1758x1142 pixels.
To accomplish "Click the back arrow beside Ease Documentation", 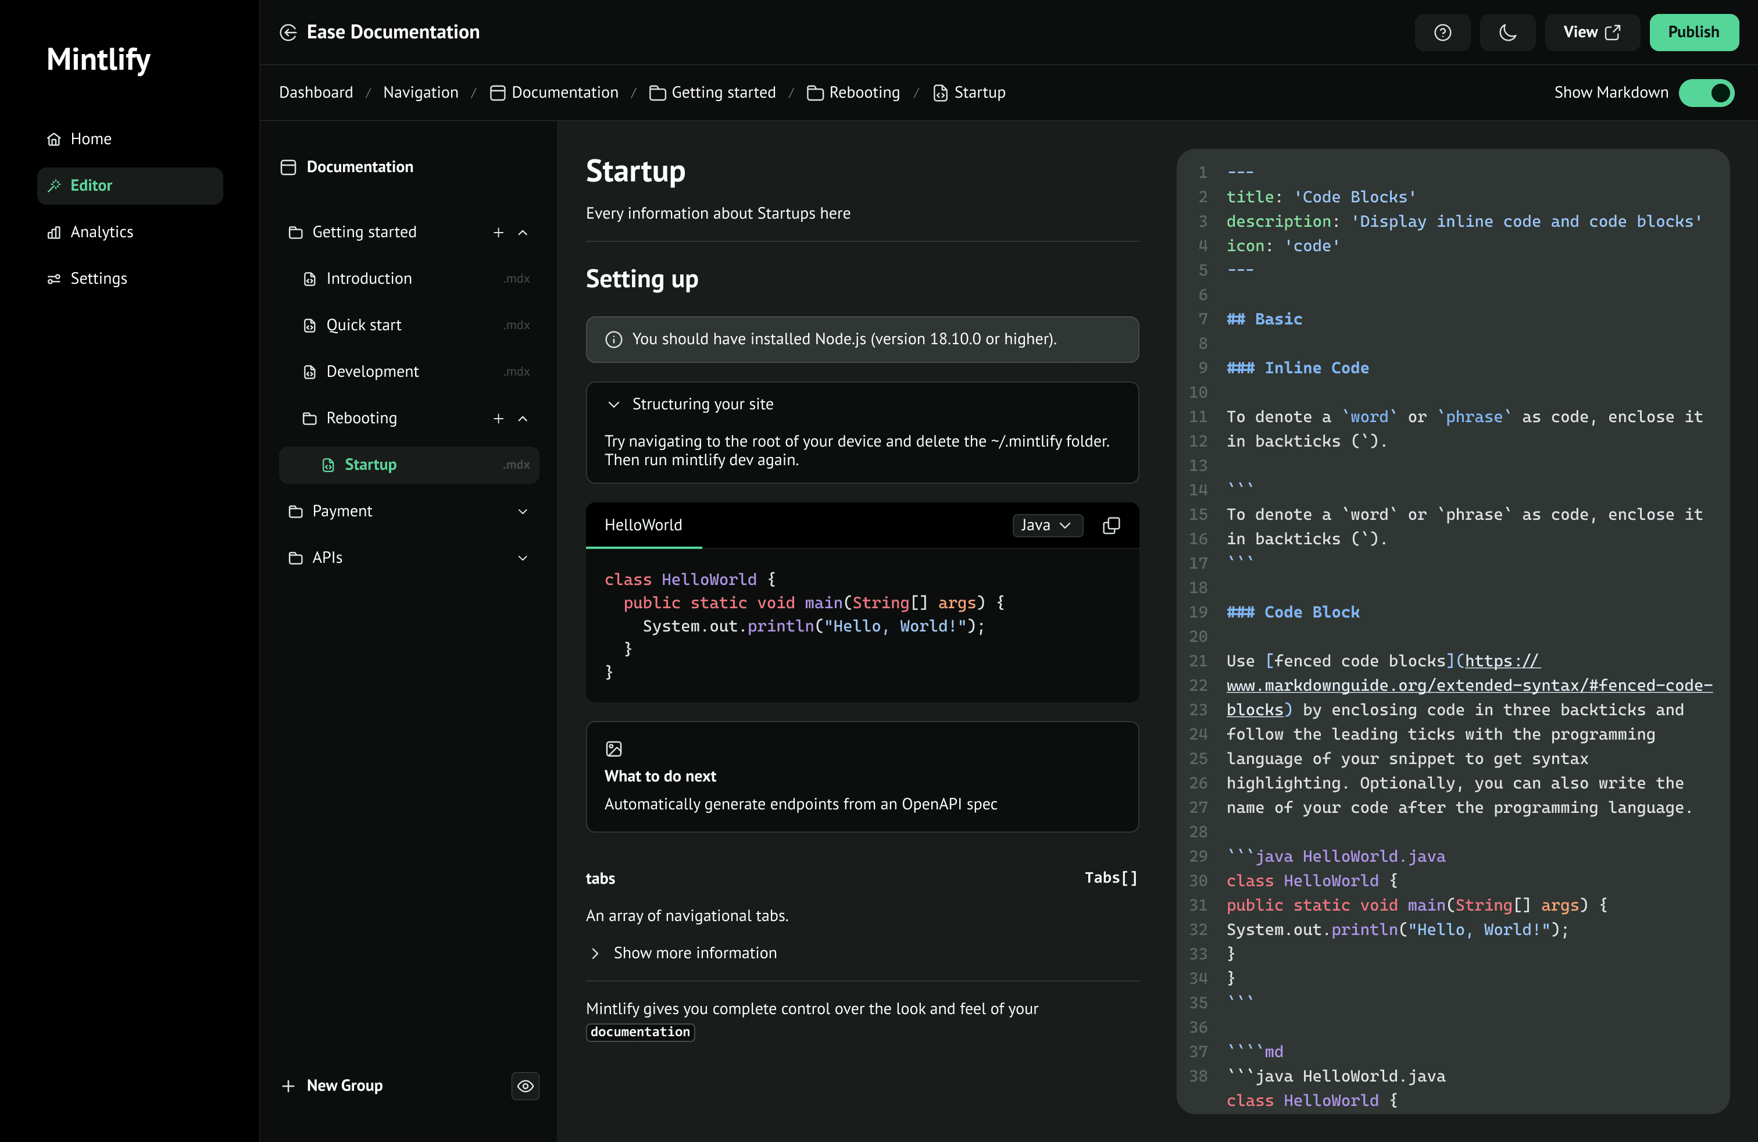I will (288, 33).
